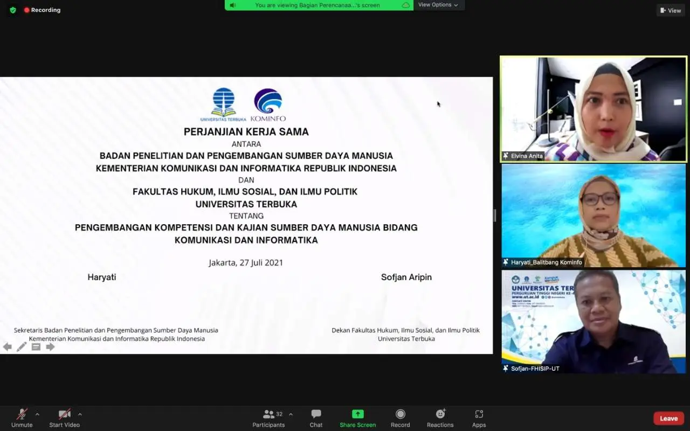Start Video in the Zoom toolbar
Screen dimensions: 690x431
pos(64,418)
